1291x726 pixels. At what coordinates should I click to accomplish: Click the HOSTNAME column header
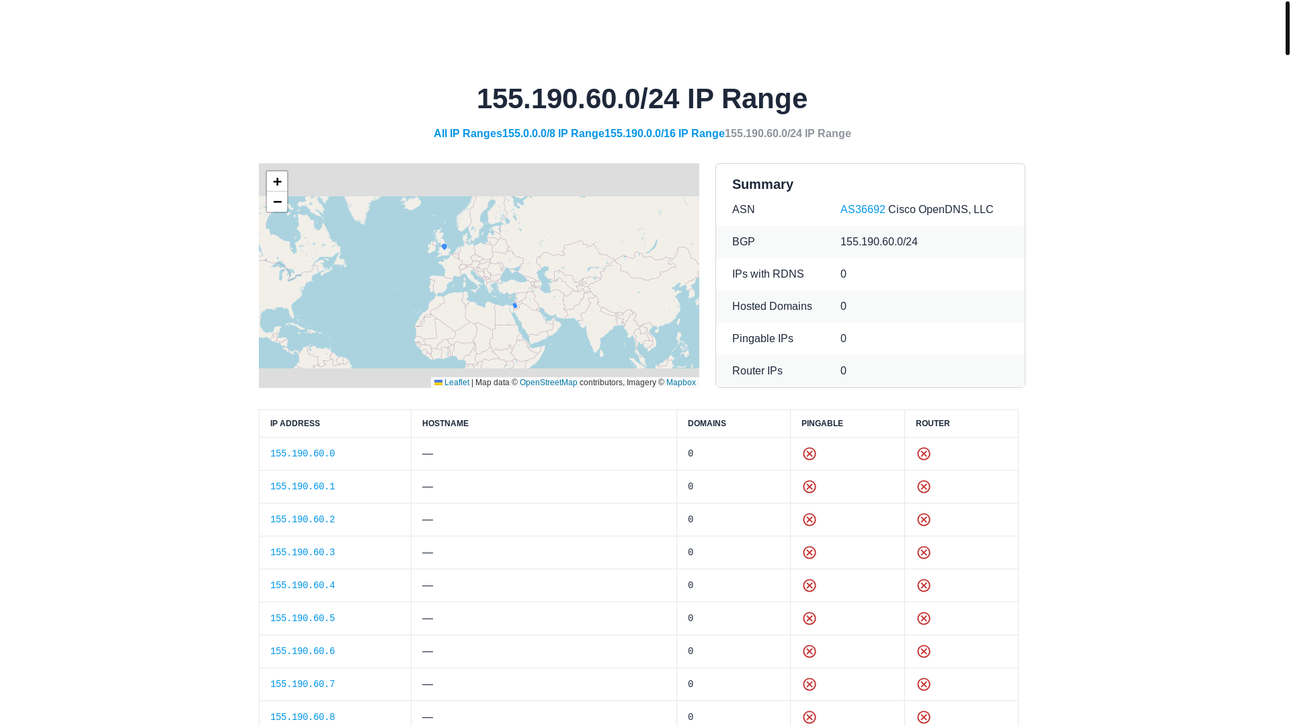(x=544, y=424)
